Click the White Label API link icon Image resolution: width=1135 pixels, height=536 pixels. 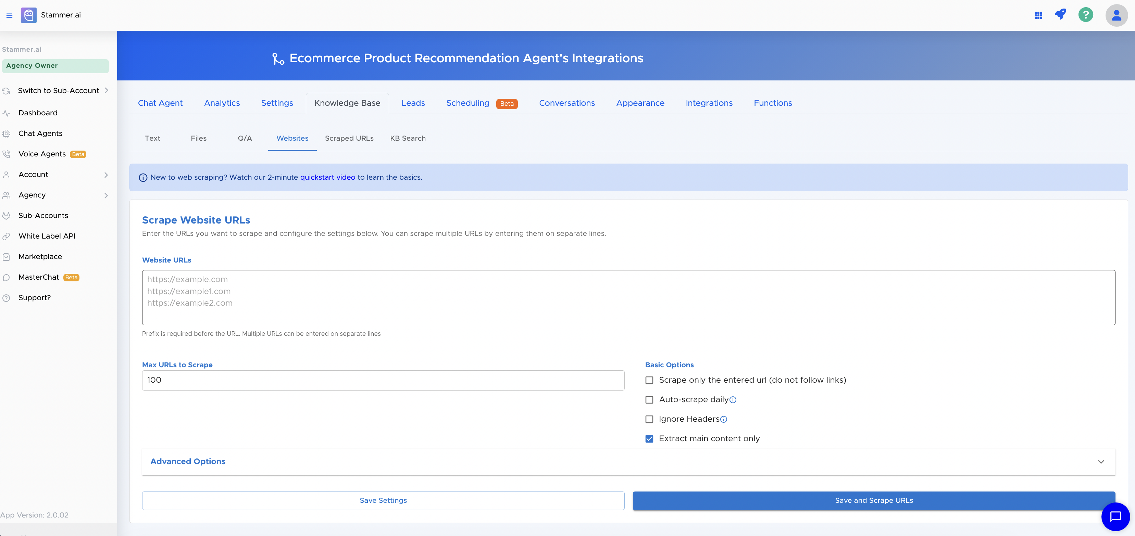[6, 235]
